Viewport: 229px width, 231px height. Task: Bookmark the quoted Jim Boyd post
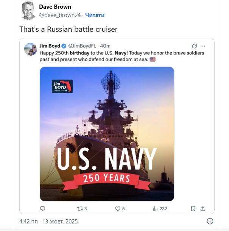[193, 208]
